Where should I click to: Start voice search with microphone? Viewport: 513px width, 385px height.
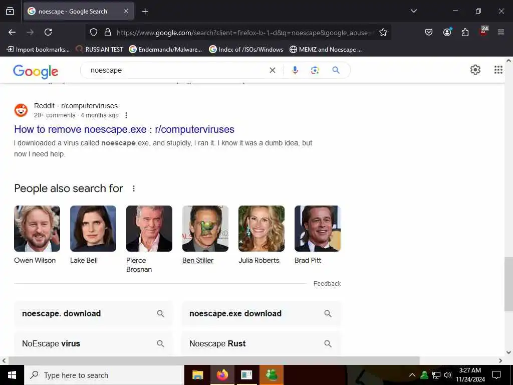click(295, 70)
